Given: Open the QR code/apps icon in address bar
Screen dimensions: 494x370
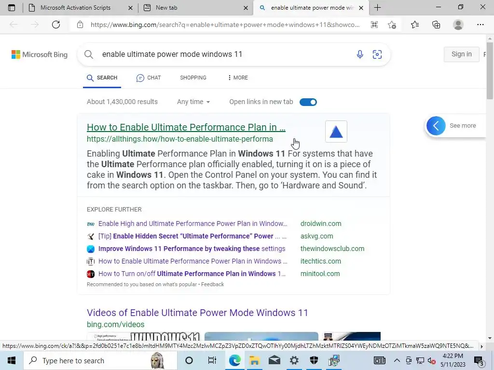Looking at the screenshot, I should pos(374,25).
